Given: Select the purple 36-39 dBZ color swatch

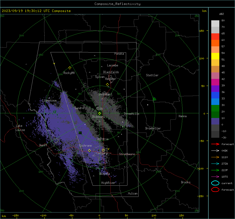Looking at the screenshot, I should point(215,89).
